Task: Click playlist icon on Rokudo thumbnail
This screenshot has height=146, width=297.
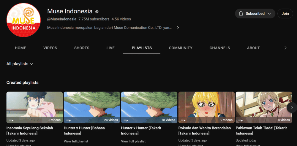Action: pyautogui.click(x=183, y=120)
